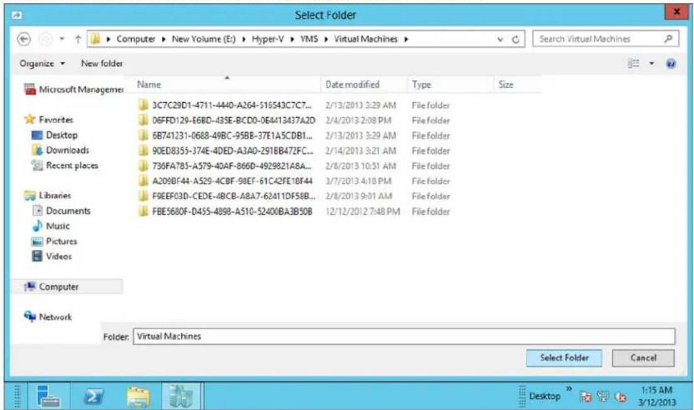Select folder 3C7C29D1-4711-4440-A264

point(232,105)
